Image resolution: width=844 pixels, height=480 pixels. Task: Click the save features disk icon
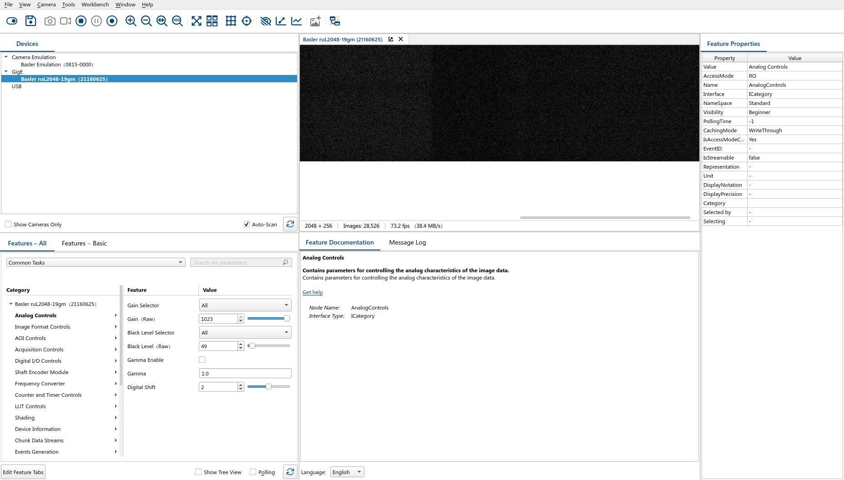[30, 21]
